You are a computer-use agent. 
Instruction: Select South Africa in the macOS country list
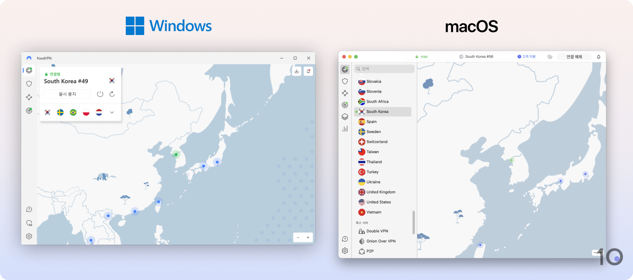pyautogui.click(x=383, y=101)
